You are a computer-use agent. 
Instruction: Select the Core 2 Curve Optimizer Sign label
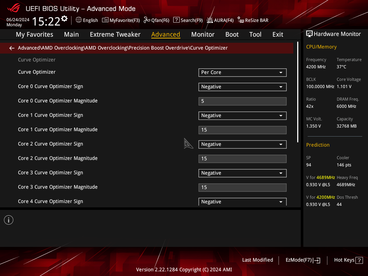tap(50, 144)
